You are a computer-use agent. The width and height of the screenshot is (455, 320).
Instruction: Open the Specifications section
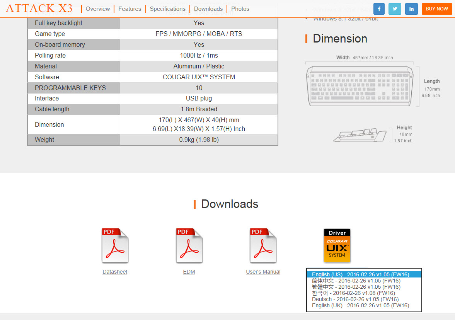pyautogui.click(x=167, y=9)
